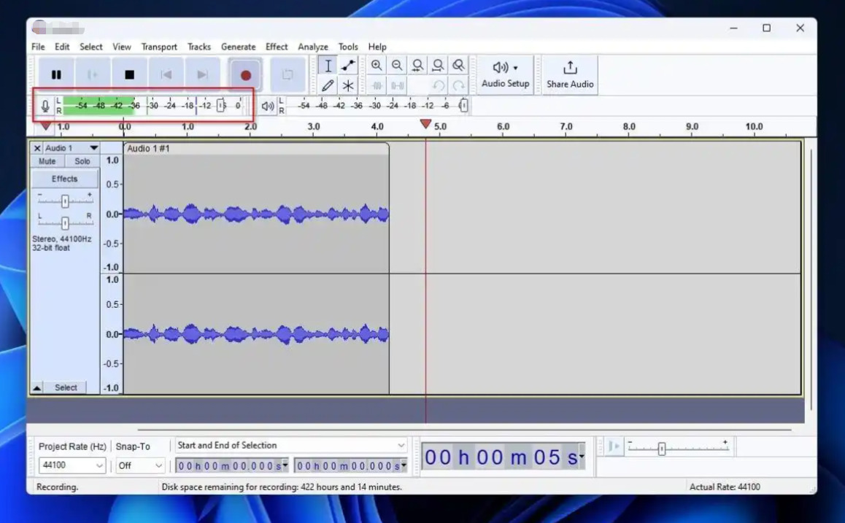Click the playback speed slider handle
This screenshot has width=845, height=523.
[x=662, y=448]
